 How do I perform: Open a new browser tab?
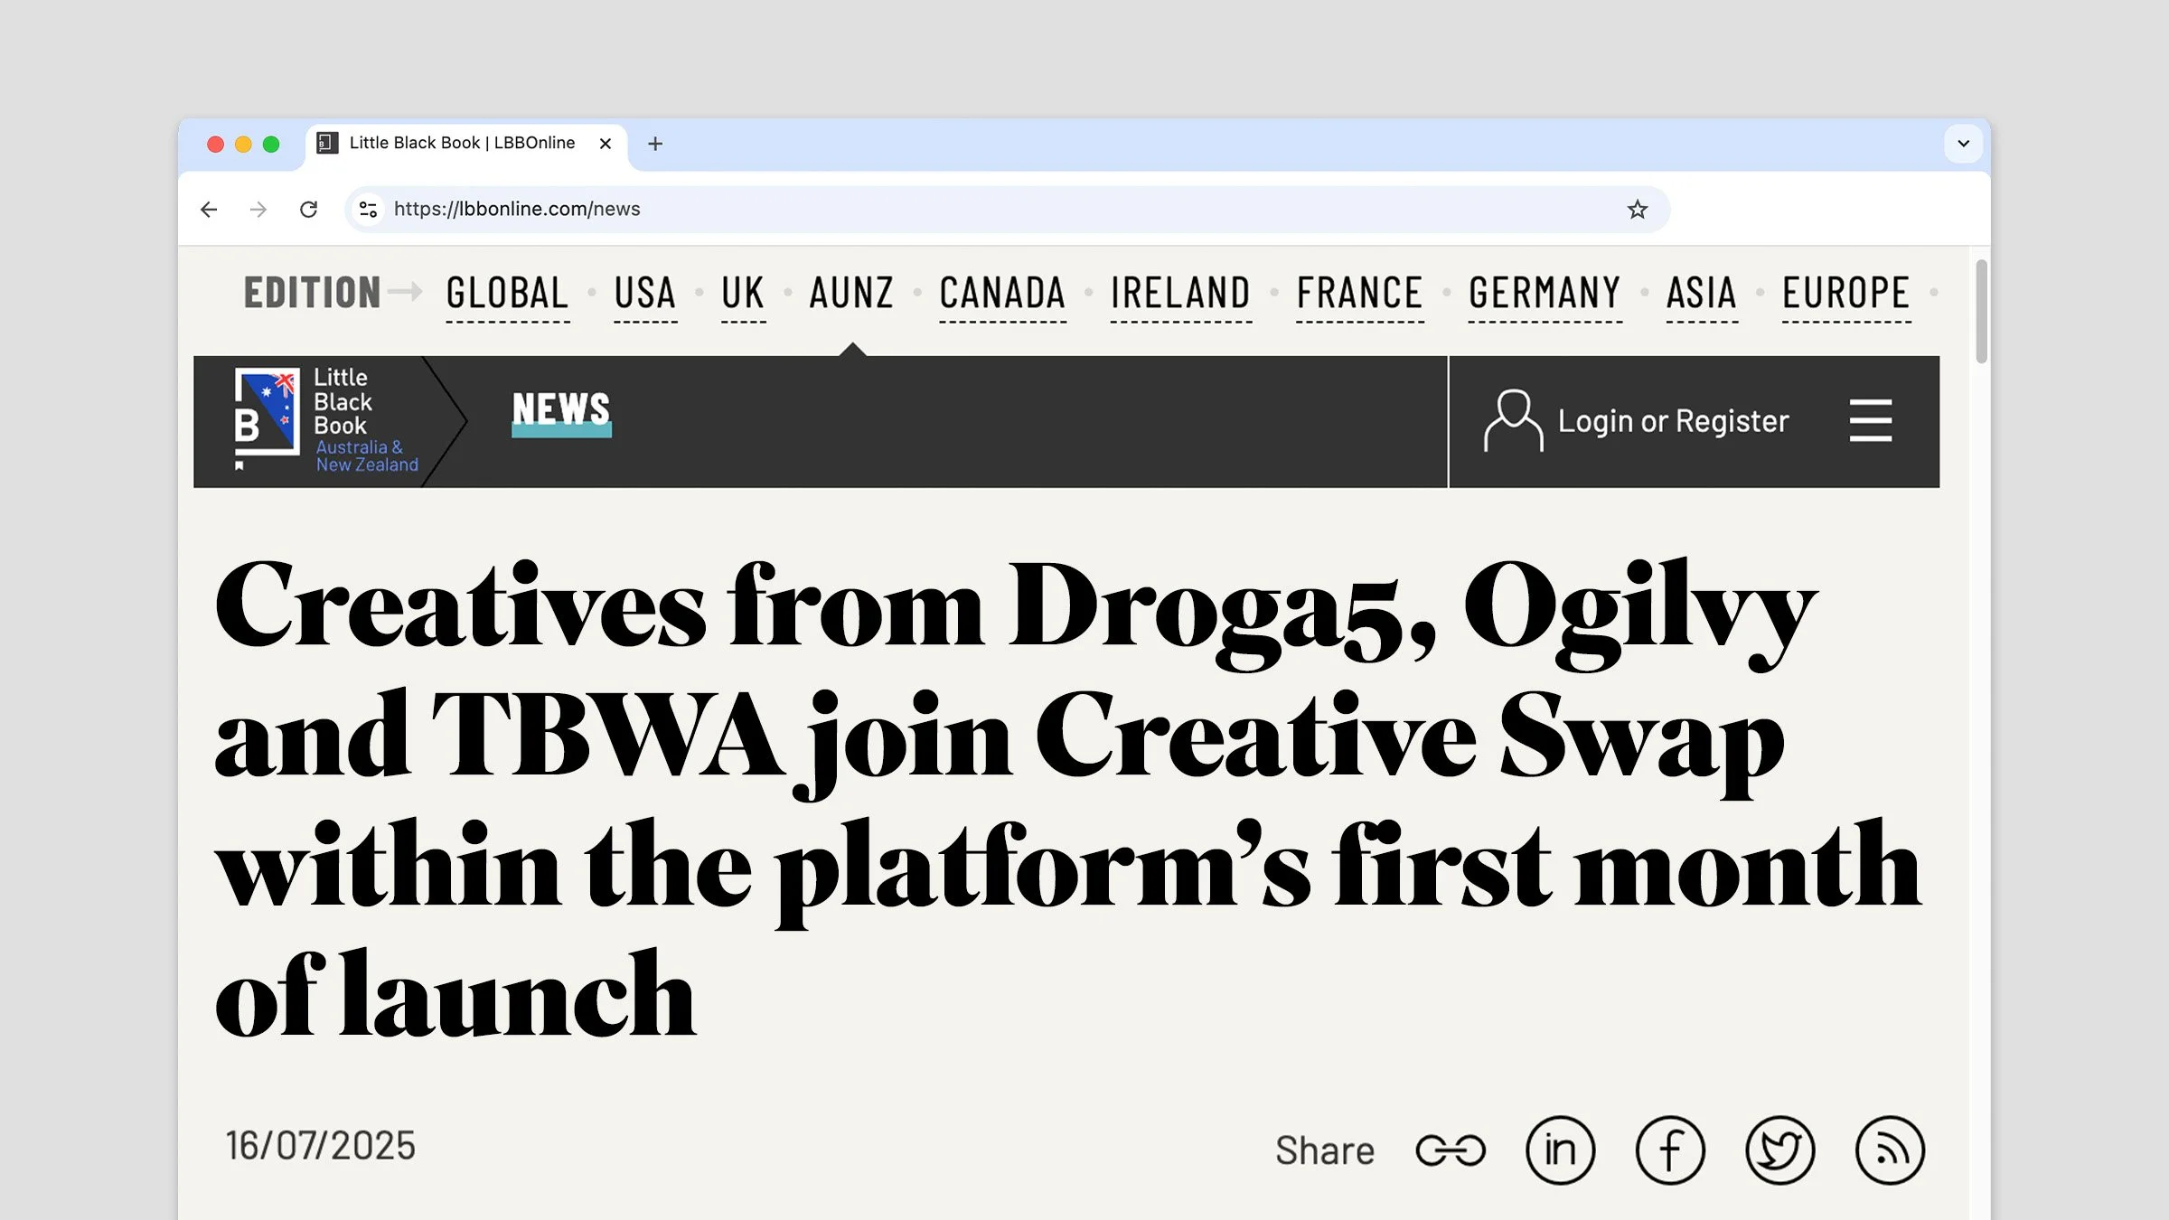click(x=655, y=144)
